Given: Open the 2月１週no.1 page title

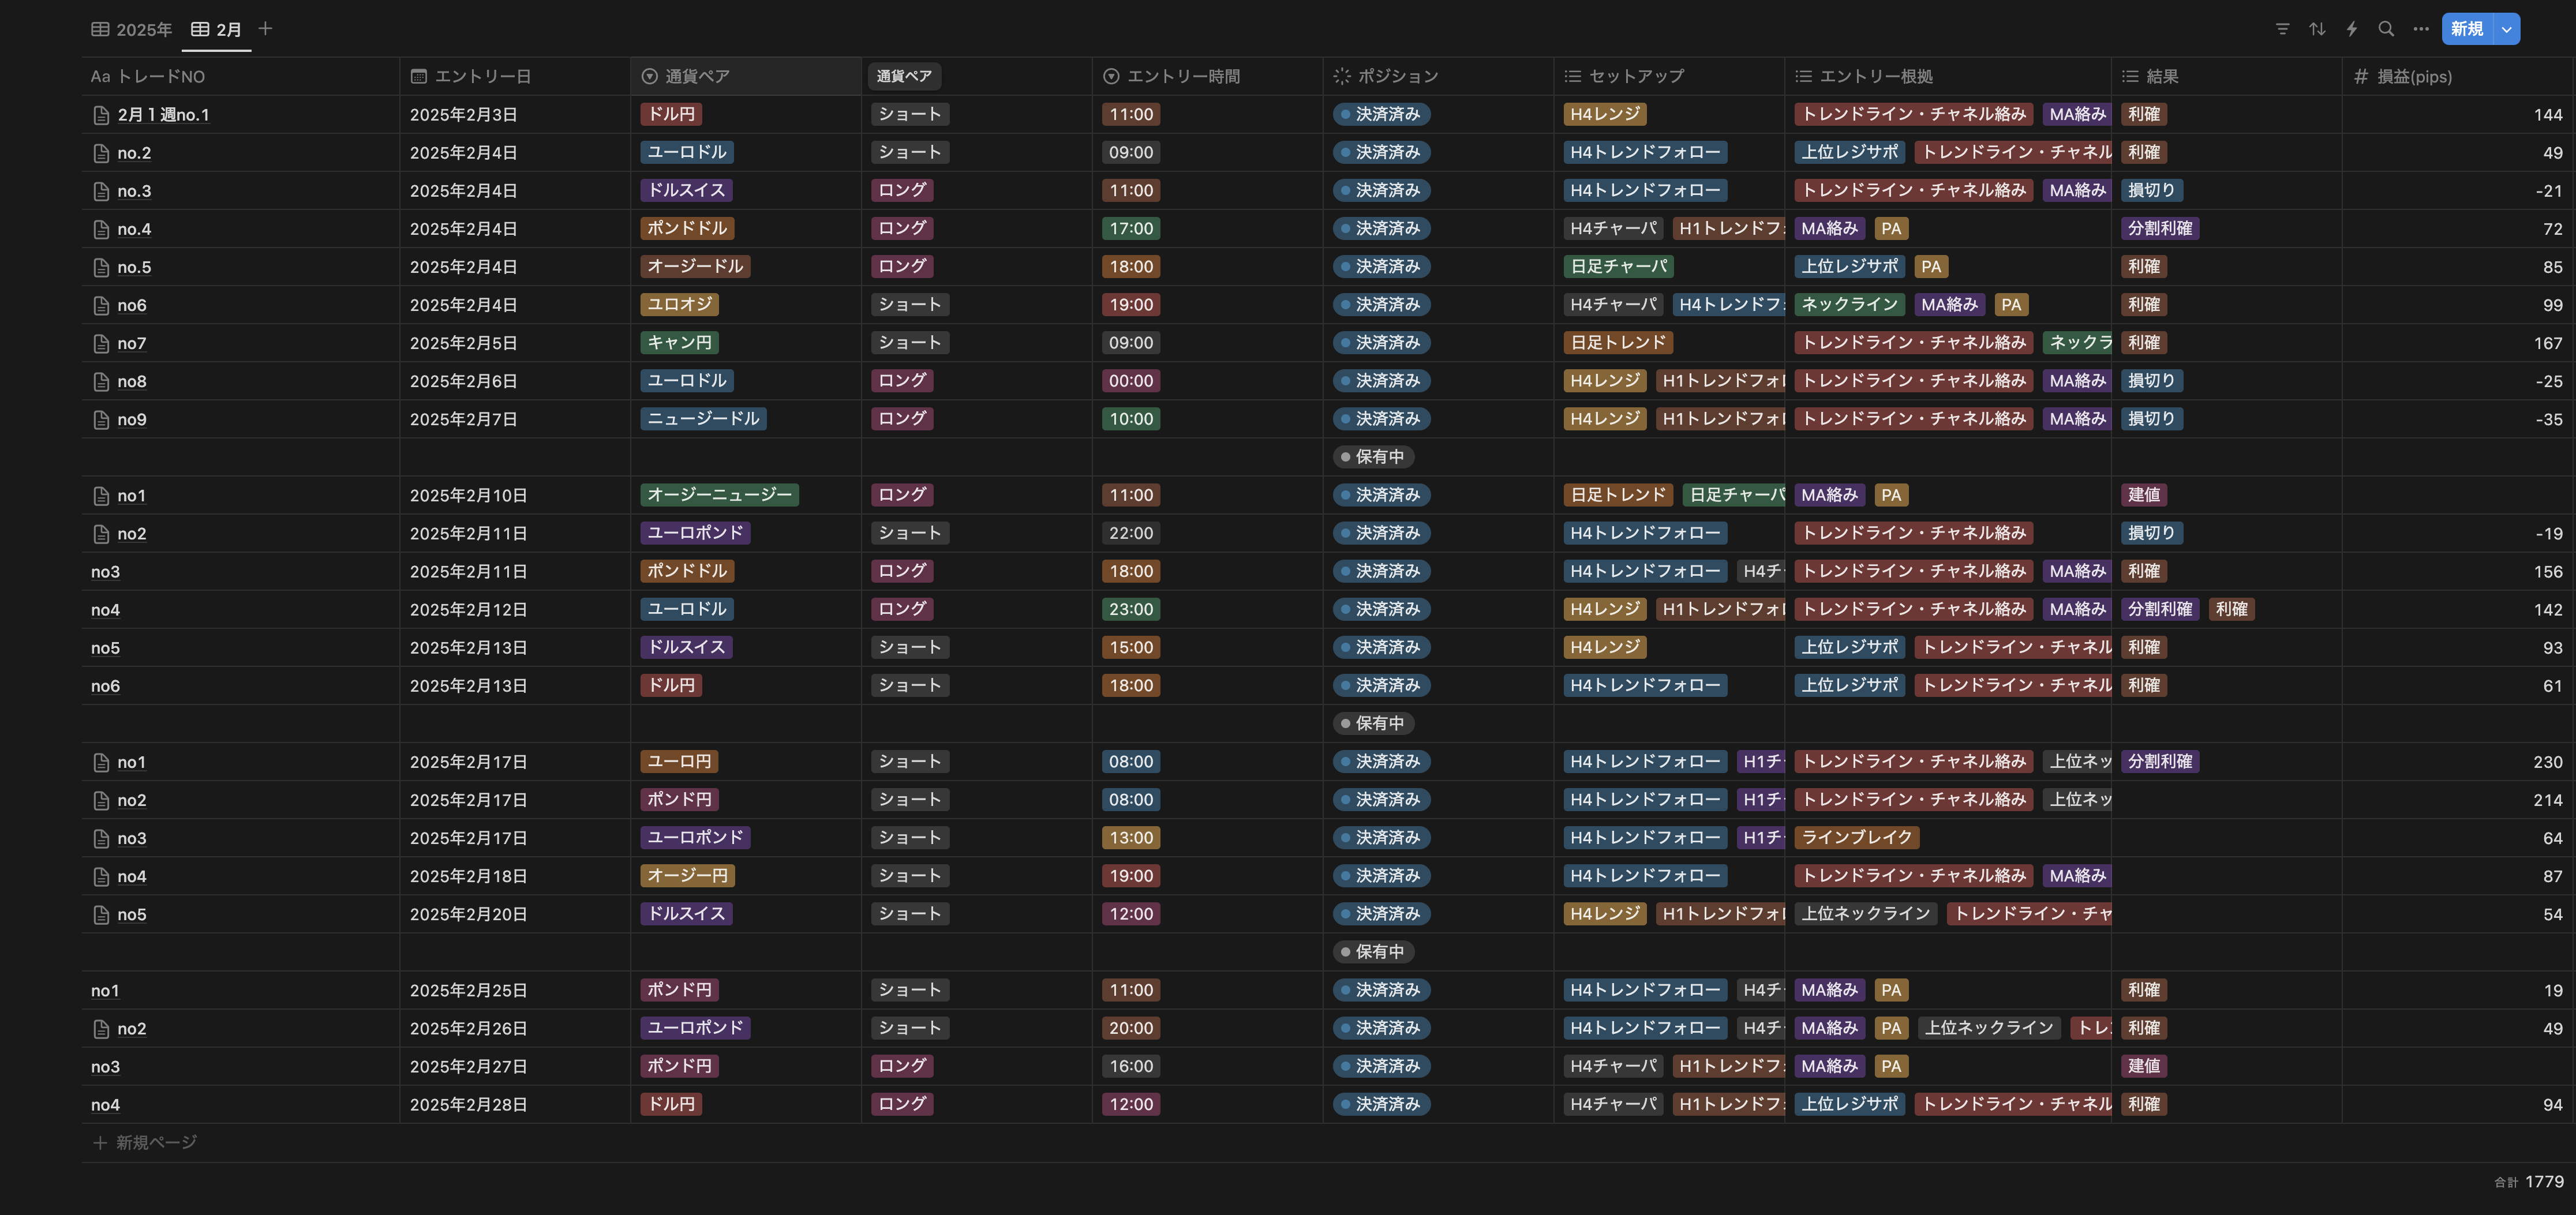Looking at the screenshot, I should pyautogui.click(x=163, y=115).
